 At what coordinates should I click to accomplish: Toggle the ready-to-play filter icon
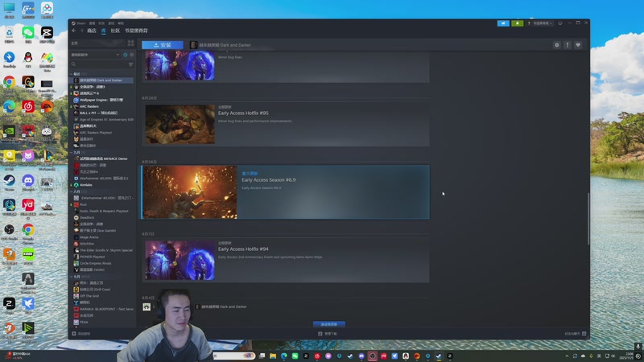pos(132,55)
